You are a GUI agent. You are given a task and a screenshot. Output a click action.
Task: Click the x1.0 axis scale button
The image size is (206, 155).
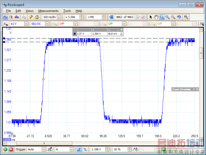[x=7, y=139]
